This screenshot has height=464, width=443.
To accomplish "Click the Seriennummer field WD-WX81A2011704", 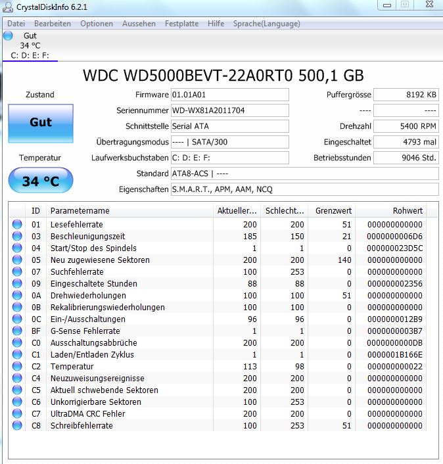I will [x=230, y=110].
